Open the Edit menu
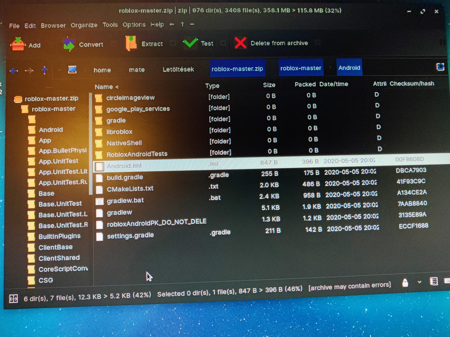Image resolution: width=450 pixels, height=337 pixels. [30, 26]
